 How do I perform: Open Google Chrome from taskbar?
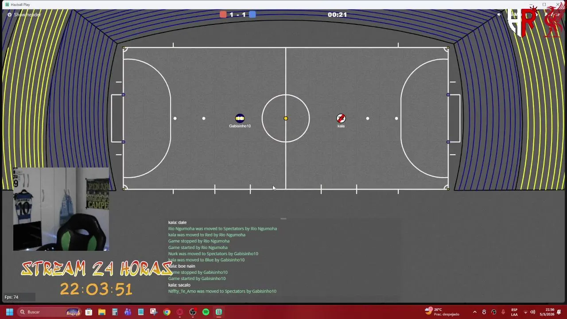[x=167, y=312]
